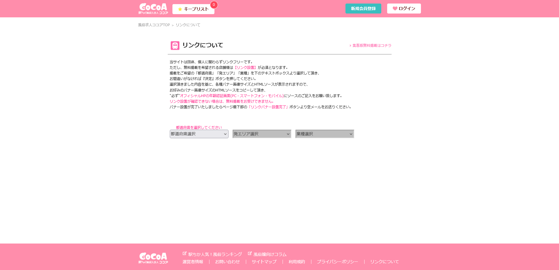
Task: Click the 「リンクバナー設置完了」 pink text
Action: click(268, 107)
